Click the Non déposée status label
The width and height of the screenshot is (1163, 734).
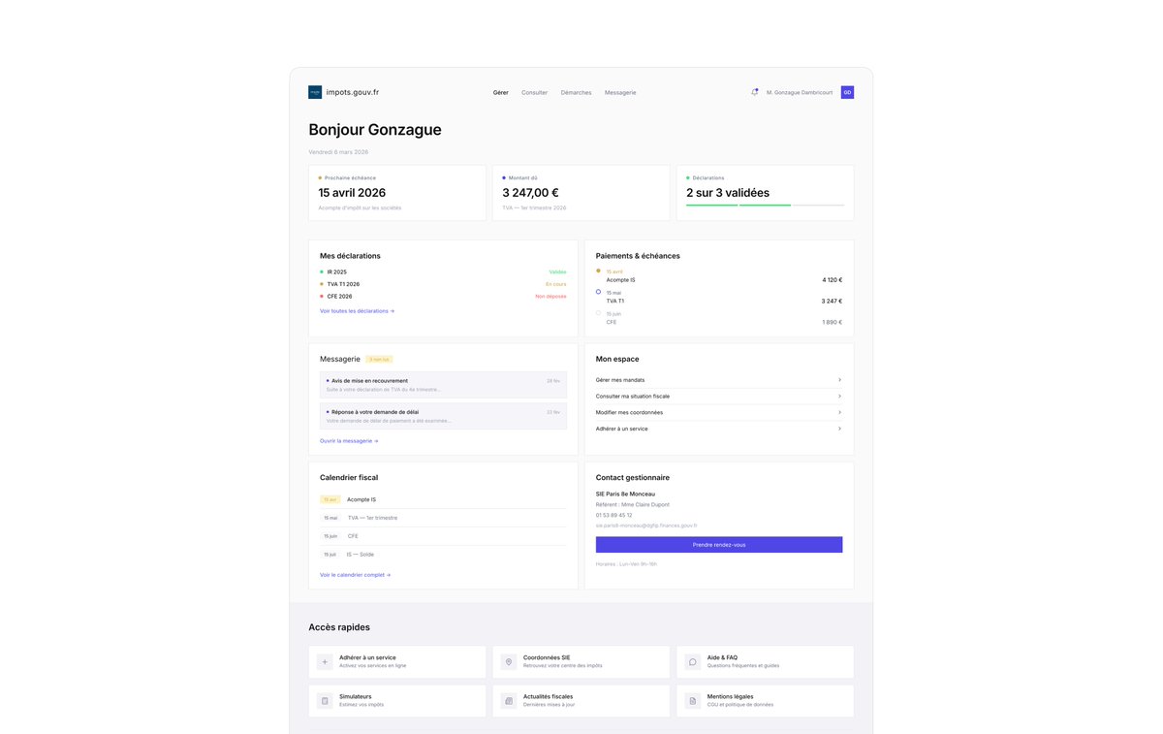[550, 297]
